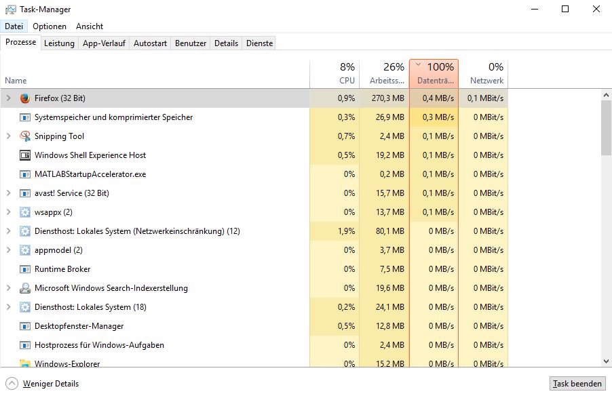
Task: Click the Runtime Broker process icon
Action: point(25,269)
